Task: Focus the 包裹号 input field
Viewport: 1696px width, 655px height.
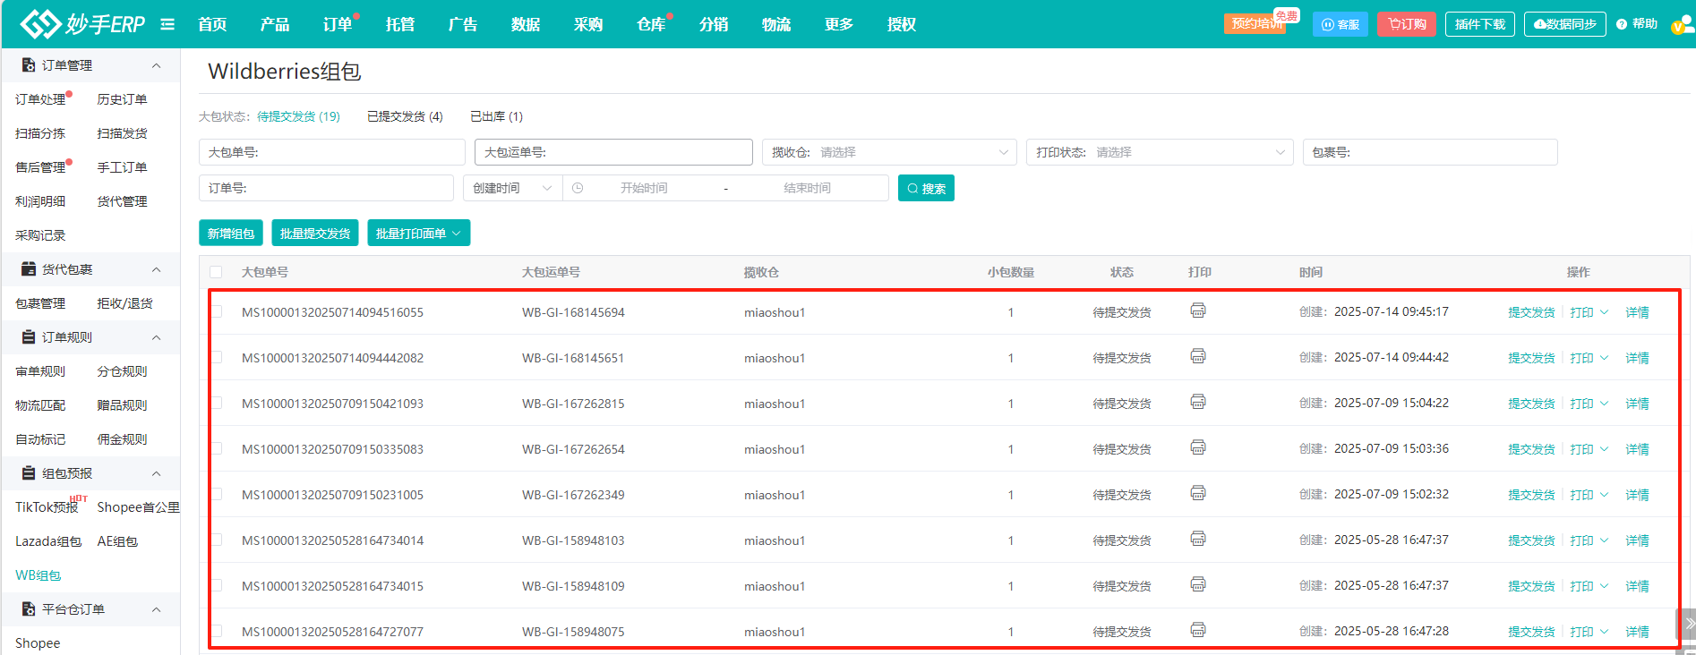Action: click(x=1430, y=152)
